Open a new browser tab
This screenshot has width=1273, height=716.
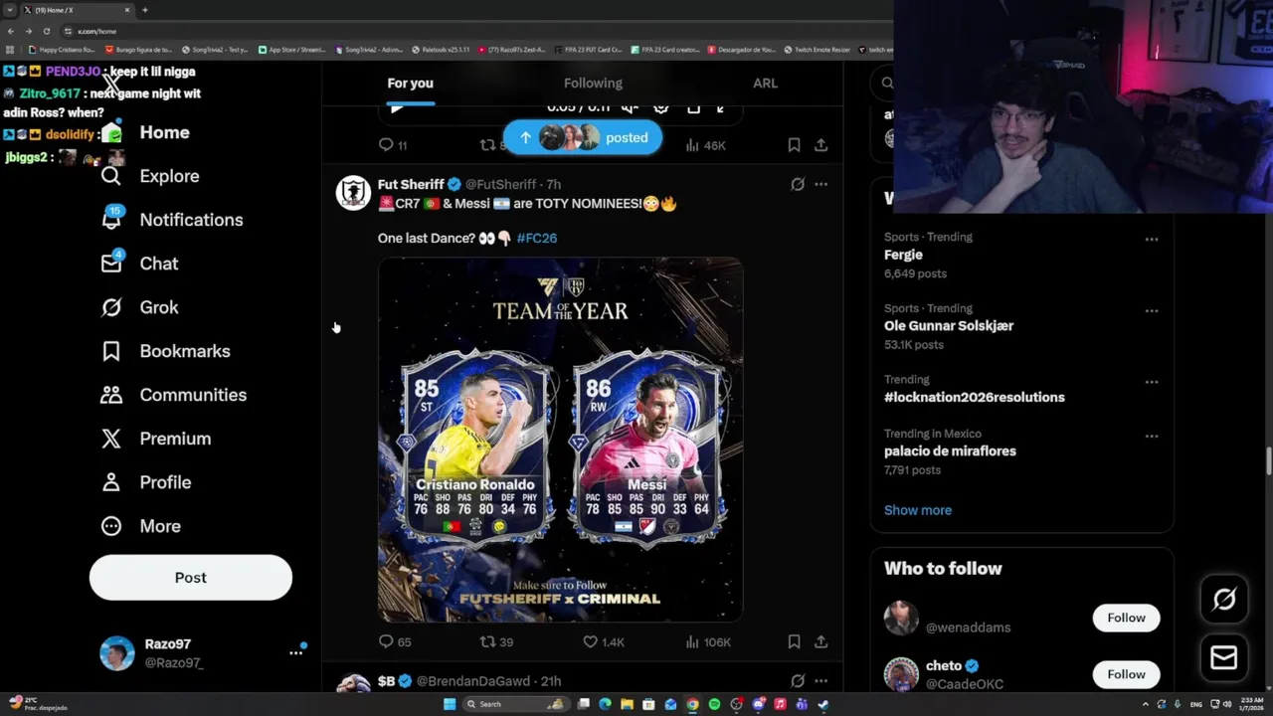pos(144,10)
